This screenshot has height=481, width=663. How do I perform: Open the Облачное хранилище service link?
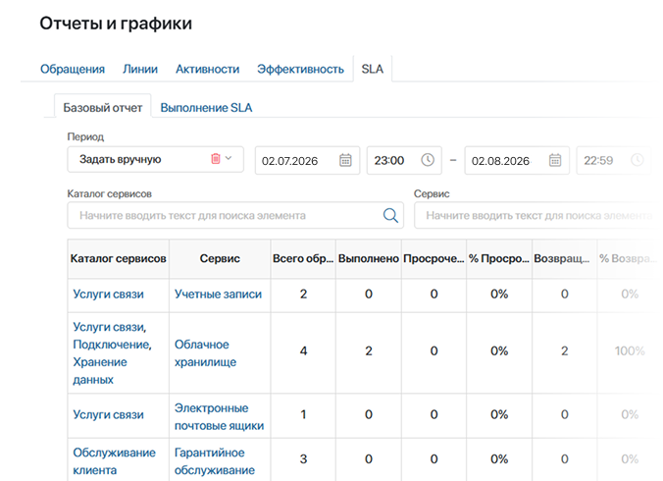tap(206, 353)
